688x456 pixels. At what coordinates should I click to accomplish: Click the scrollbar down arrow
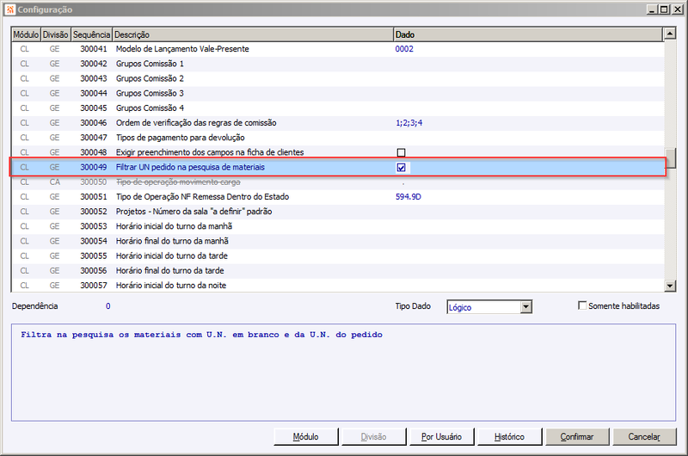670,287
